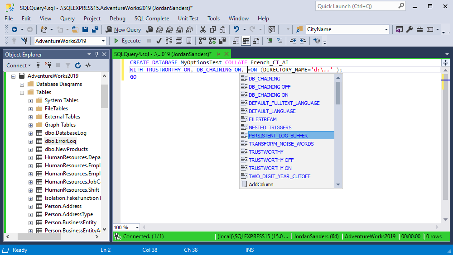Click the Object Explorer refresh icon
The image size is (453, 255).
[x=78, y=66]
